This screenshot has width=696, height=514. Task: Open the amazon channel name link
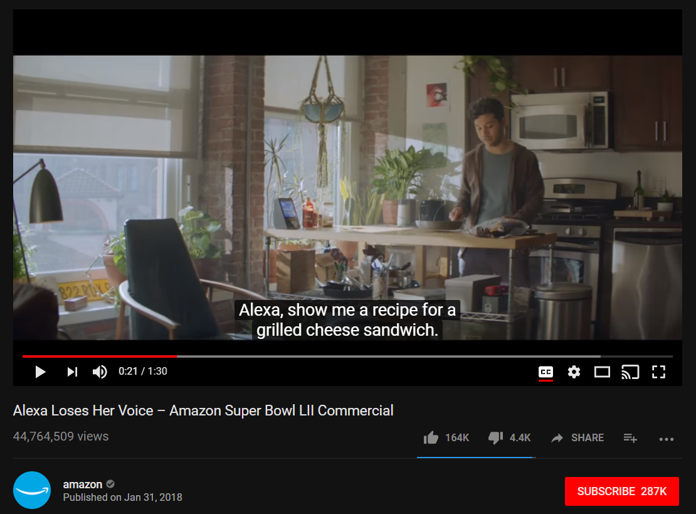click(x=83, y=485)
